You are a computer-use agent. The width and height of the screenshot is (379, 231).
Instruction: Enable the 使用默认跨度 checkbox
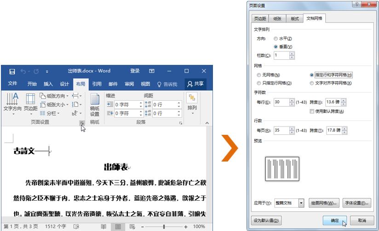[x=312, y=111]
